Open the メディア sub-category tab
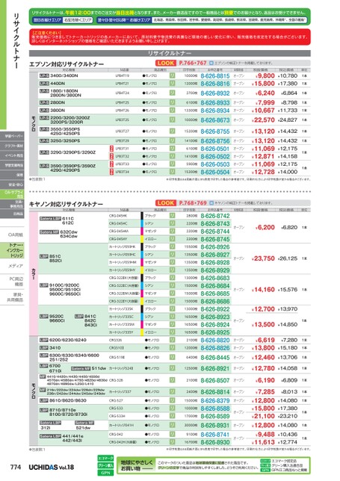340x481 pixels. pyautogui.click(x=12, y=266)
